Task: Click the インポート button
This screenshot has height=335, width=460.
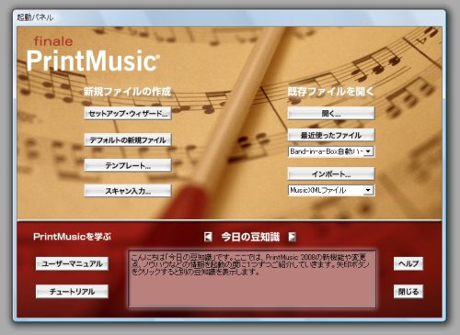Action: (x=331, y=173)
